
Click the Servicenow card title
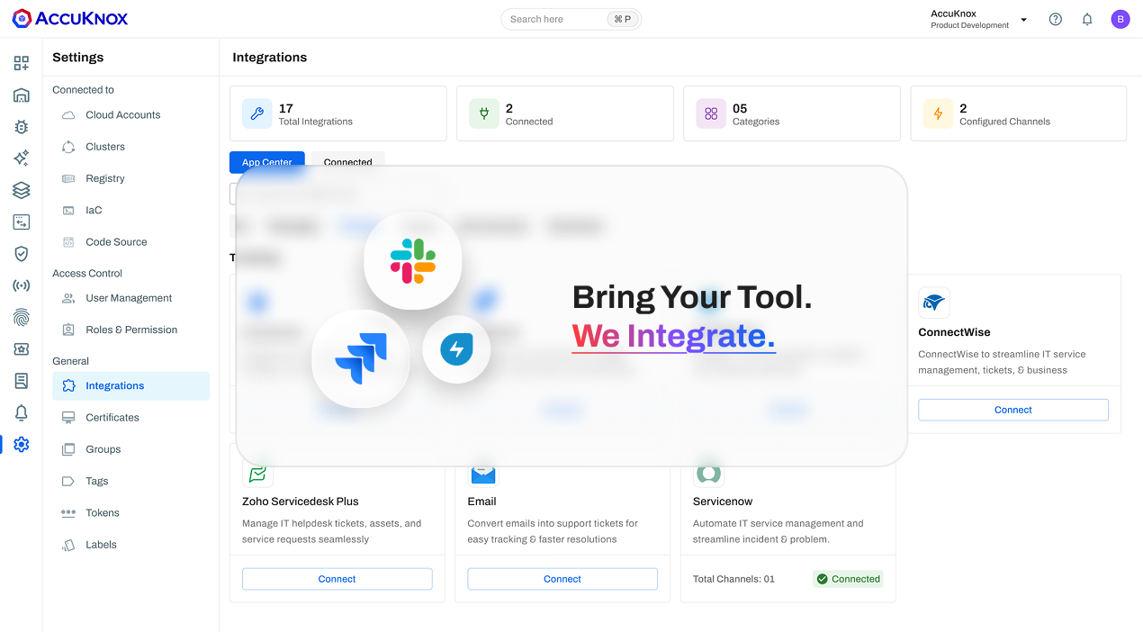pyautogui.click(x=723, y=502)
